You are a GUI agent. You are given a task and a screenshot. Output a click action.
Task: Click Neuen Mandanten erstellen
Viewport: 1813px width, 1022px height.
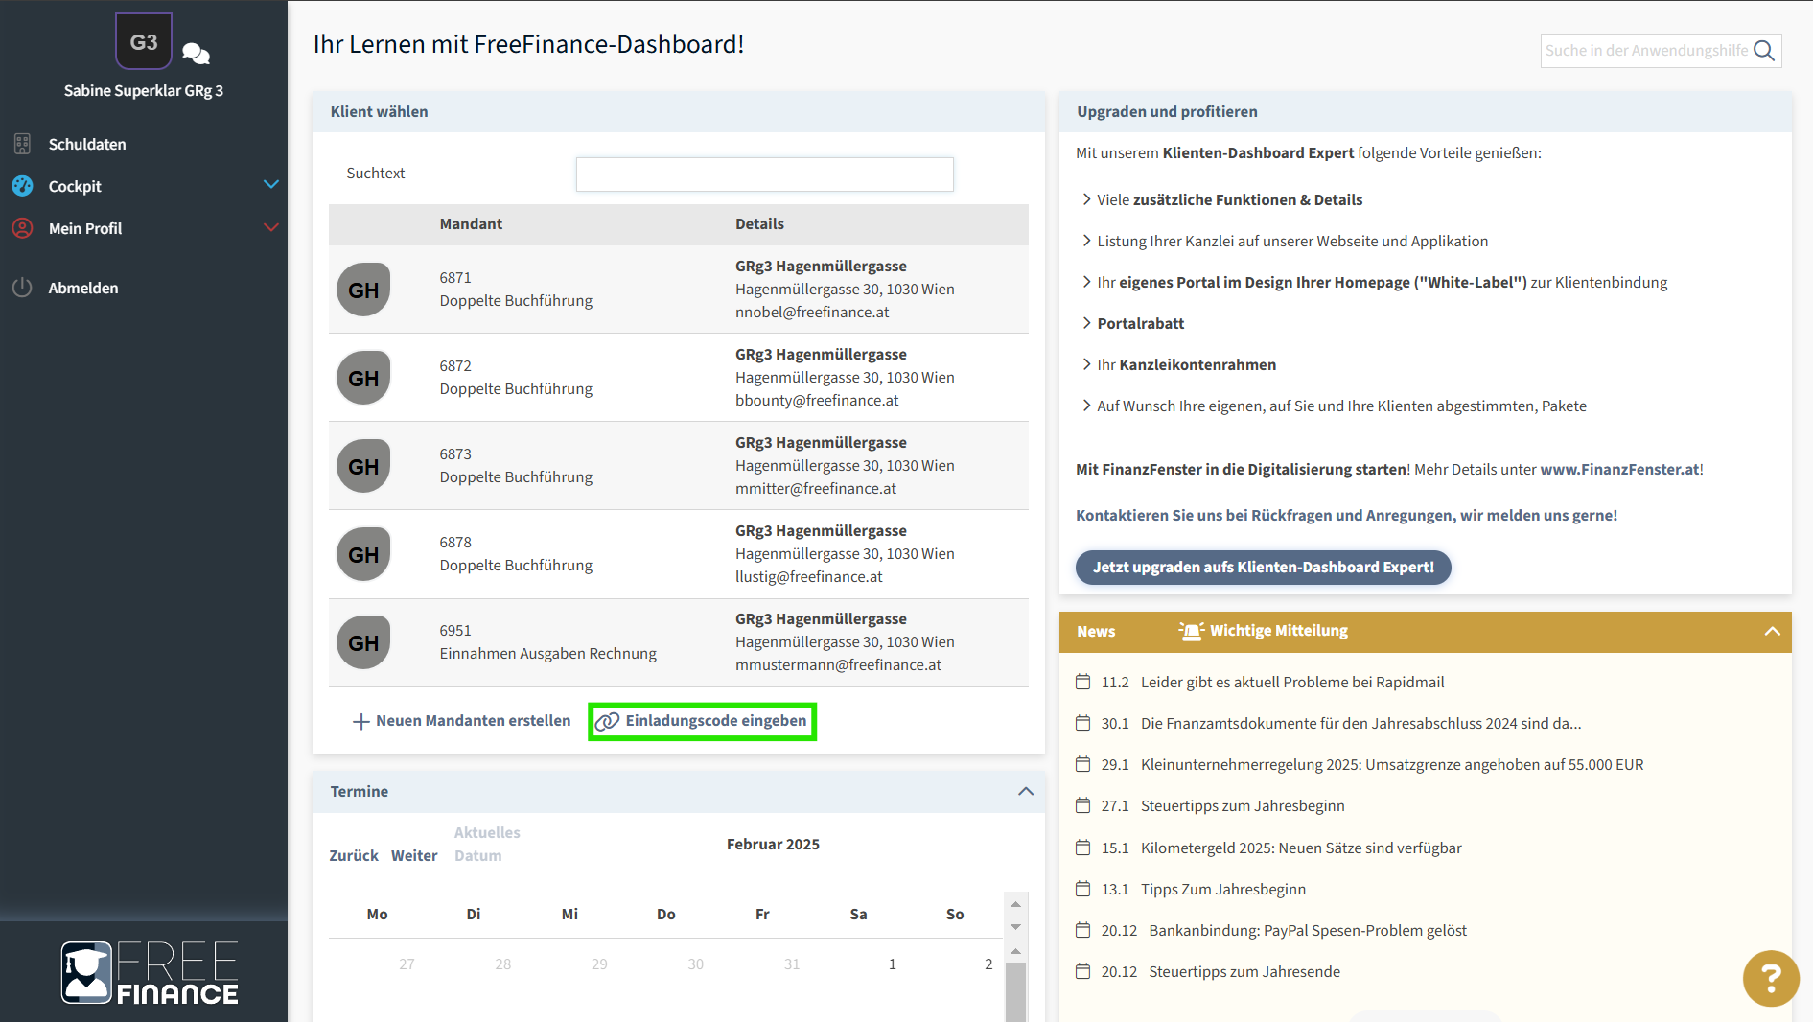tap(462, 721)
